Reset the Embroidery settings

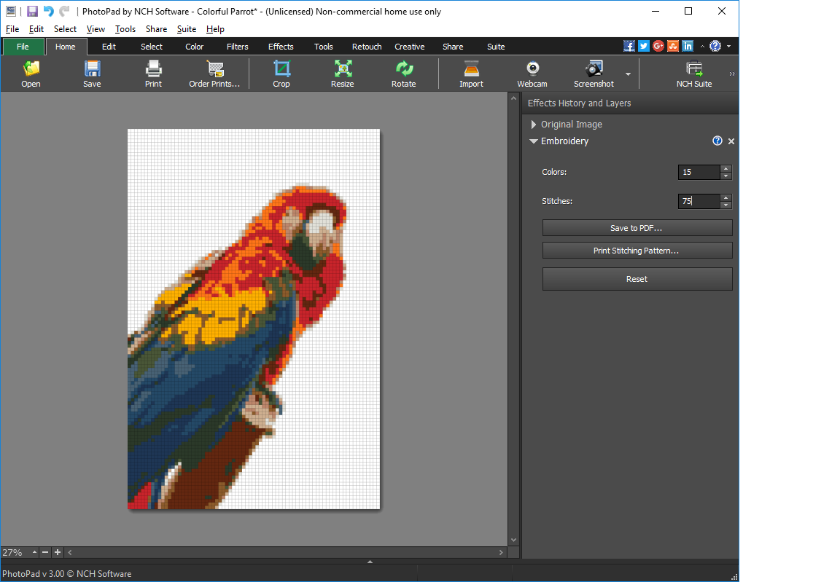pyautogui.click(x=637, y=279)
